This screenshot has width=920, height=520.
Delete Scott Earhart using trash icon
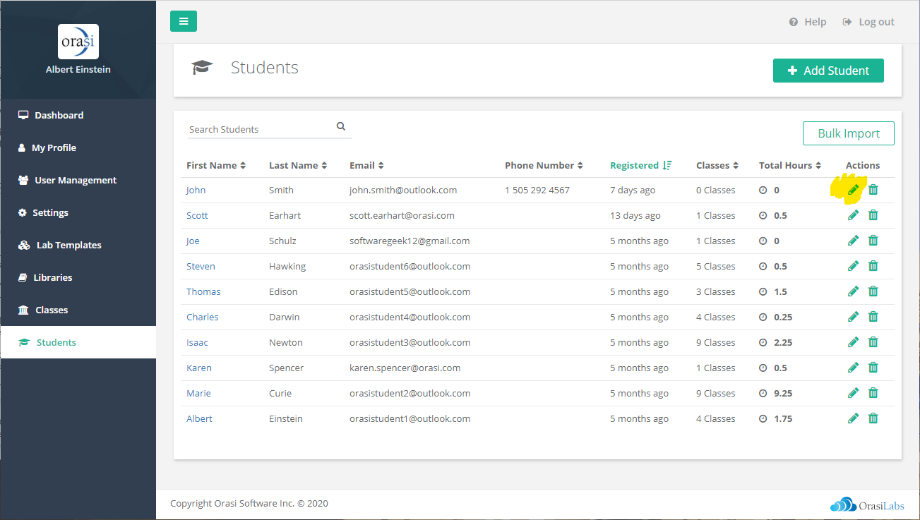click(873, 215)
